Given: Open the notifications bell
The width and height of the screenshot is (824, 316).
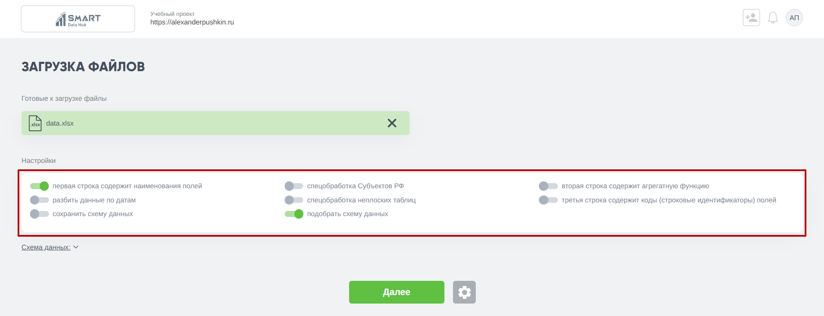Looking at the screenshot, I should coord(772,18).
